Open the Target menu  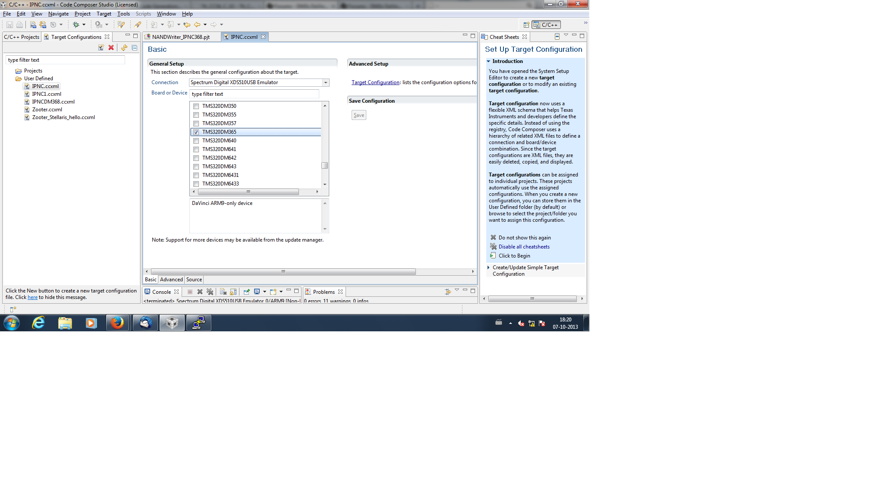[104, 14]
